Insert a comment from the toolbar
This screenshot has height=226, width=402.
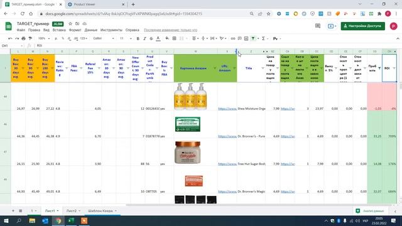(x=239, y=38)
